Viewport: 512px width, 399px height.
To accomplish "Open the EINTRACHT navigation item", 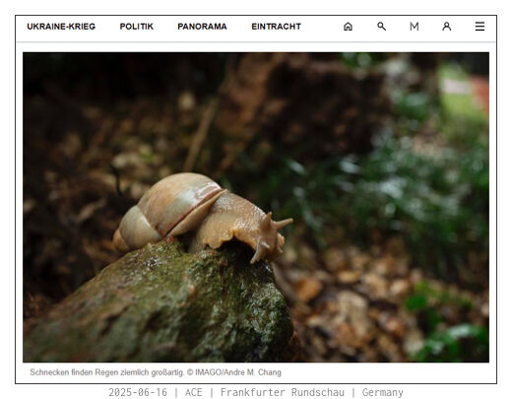I will (x=276, y=27).
